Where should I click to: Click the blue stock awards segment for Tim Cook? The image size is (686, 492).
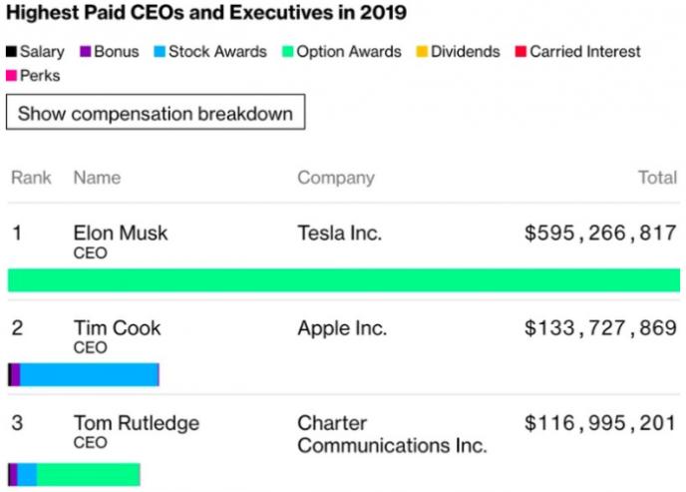click(x=89, y=374)
